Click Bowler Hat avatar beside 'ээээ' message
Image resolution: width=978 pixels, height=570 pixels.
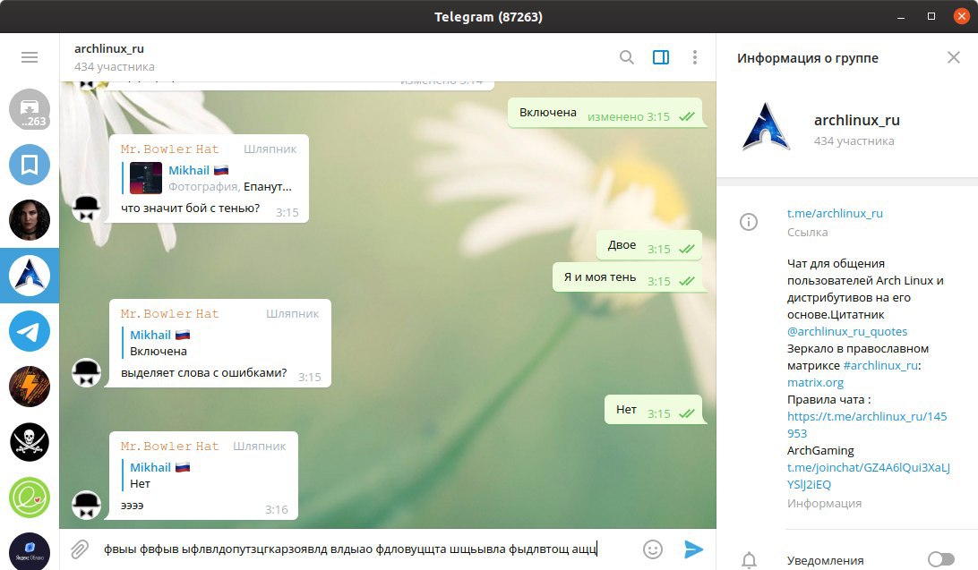click(x=86, y=505)
